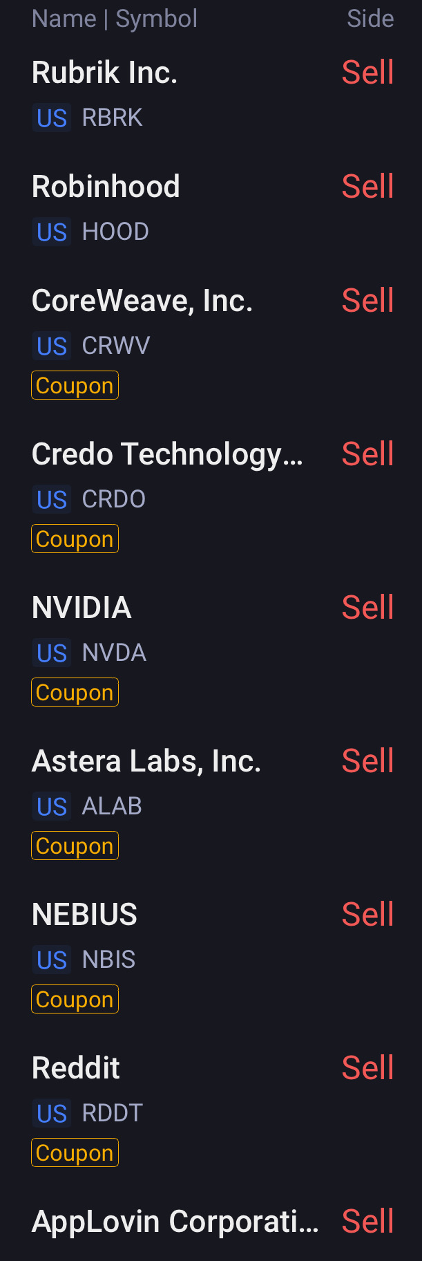Screen dimensions: 422x1261
Task: Tap the US market badge for RBRK
Action: pyautogui.click(x=52, y=118)
